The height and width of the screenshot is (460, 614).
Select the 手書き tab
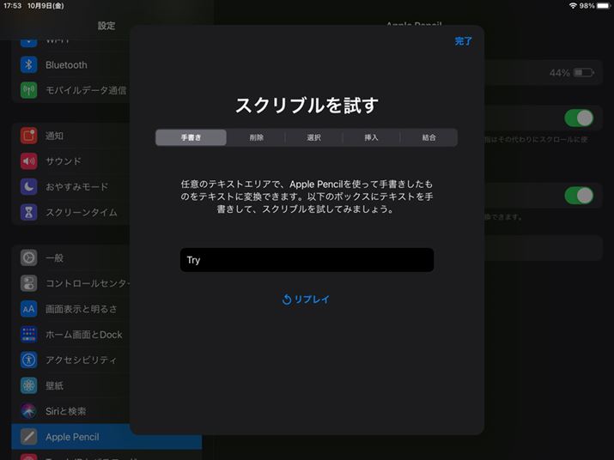coord(191,137)
